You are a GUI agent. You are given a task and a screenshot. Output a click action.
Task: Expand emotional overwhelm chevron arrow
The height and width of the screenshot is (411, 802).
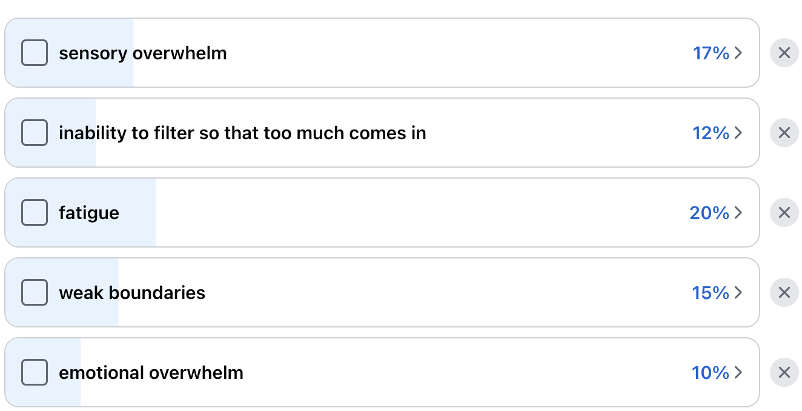(738, 372)
